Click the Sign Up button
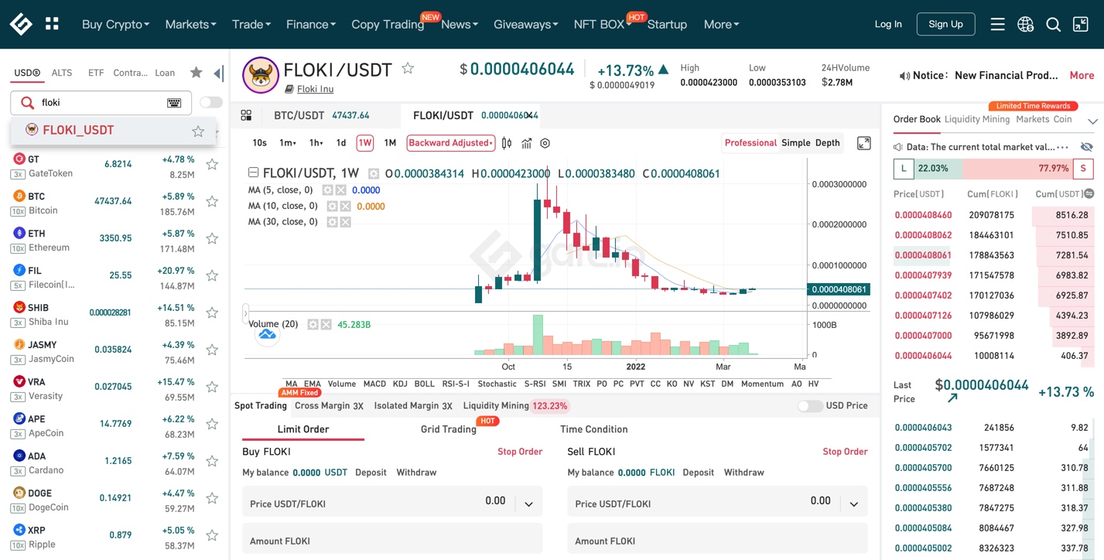The width and height of the screenshot is (1104, 560). [x=945, y=24]
